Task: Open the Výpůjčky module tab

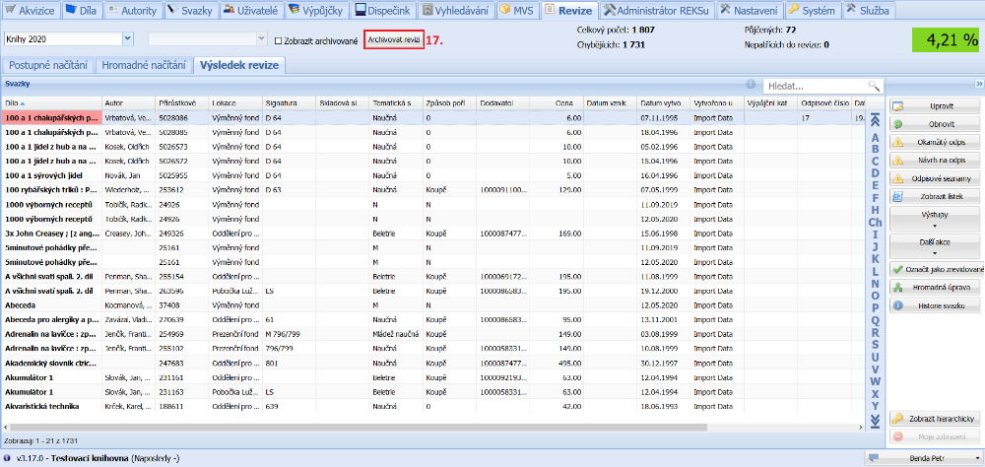Action: click(319, 11)
